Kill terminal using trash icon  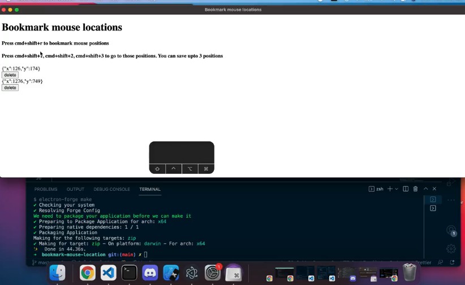[x=415, y=189]
